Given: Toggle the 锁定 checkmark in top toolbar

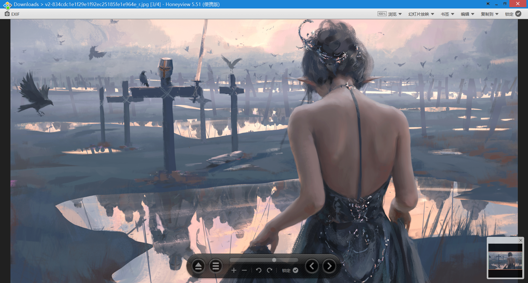Looking at the screenshot, I should (x=518, y=14).
